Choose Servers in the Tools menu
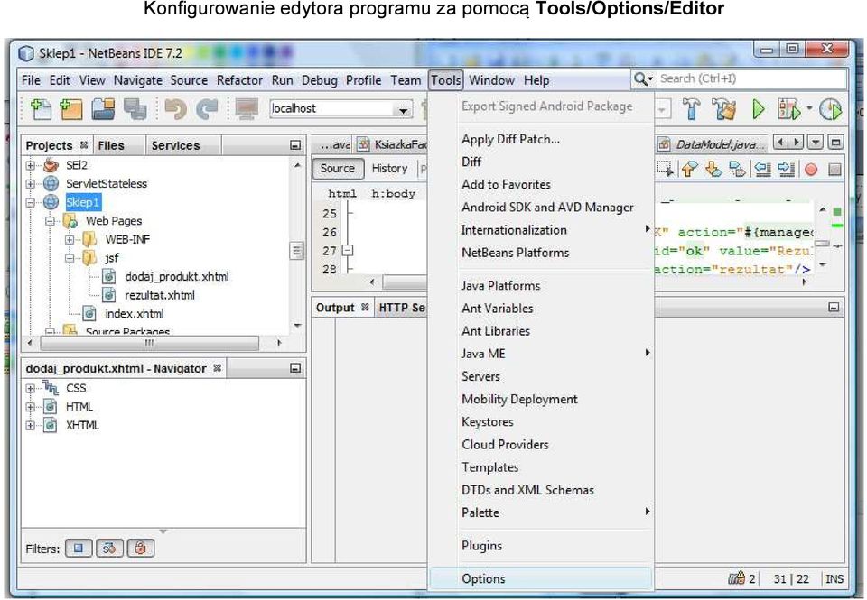 541,376
